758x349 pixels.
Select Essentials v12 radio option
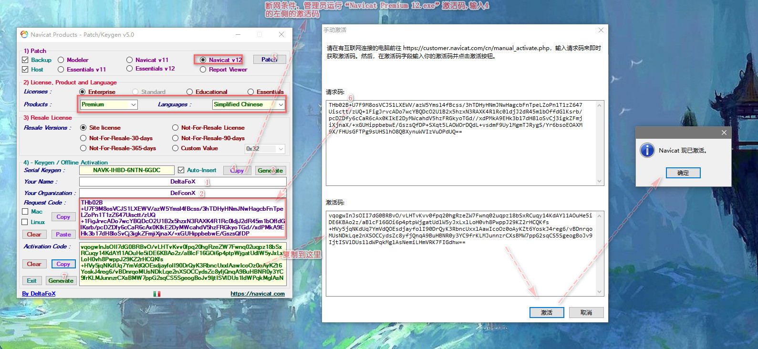tap(129, 69)
